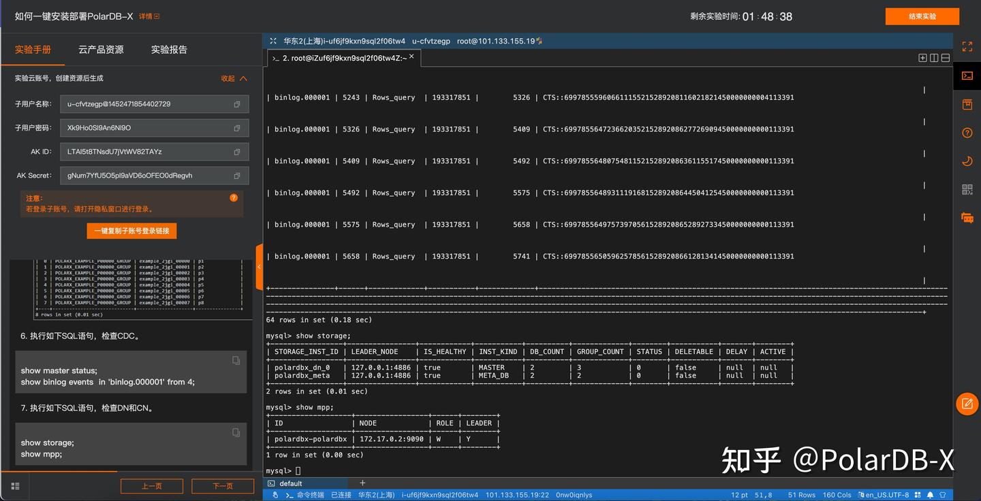Toggle dark mode with the moon icon
981x501 pixels.
click(967, 161)
